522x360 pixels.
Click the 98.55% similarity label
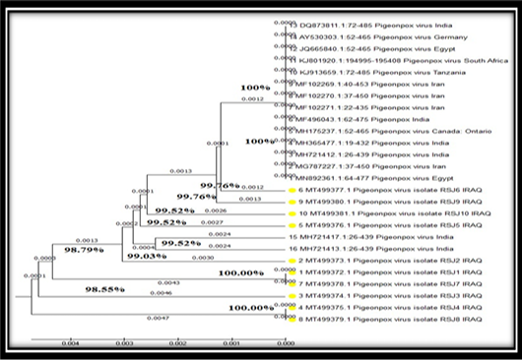click(x=104, y=289)
